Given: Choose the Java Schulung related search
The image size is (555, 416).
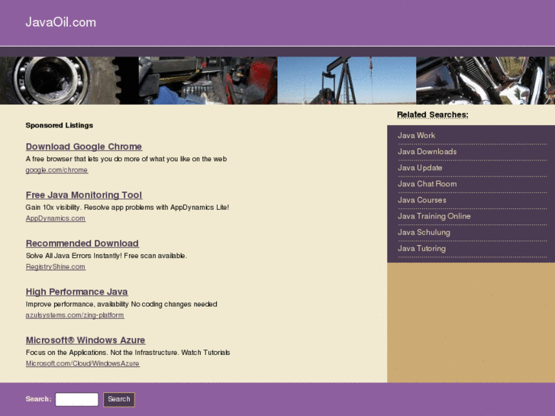Looking at the screenshot, I should coord(424,232).
